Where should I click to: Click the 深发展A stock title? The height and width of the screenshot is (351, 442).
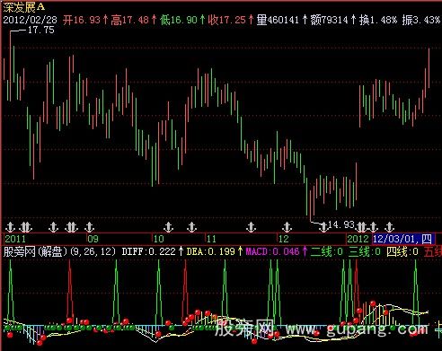[24, 7]
